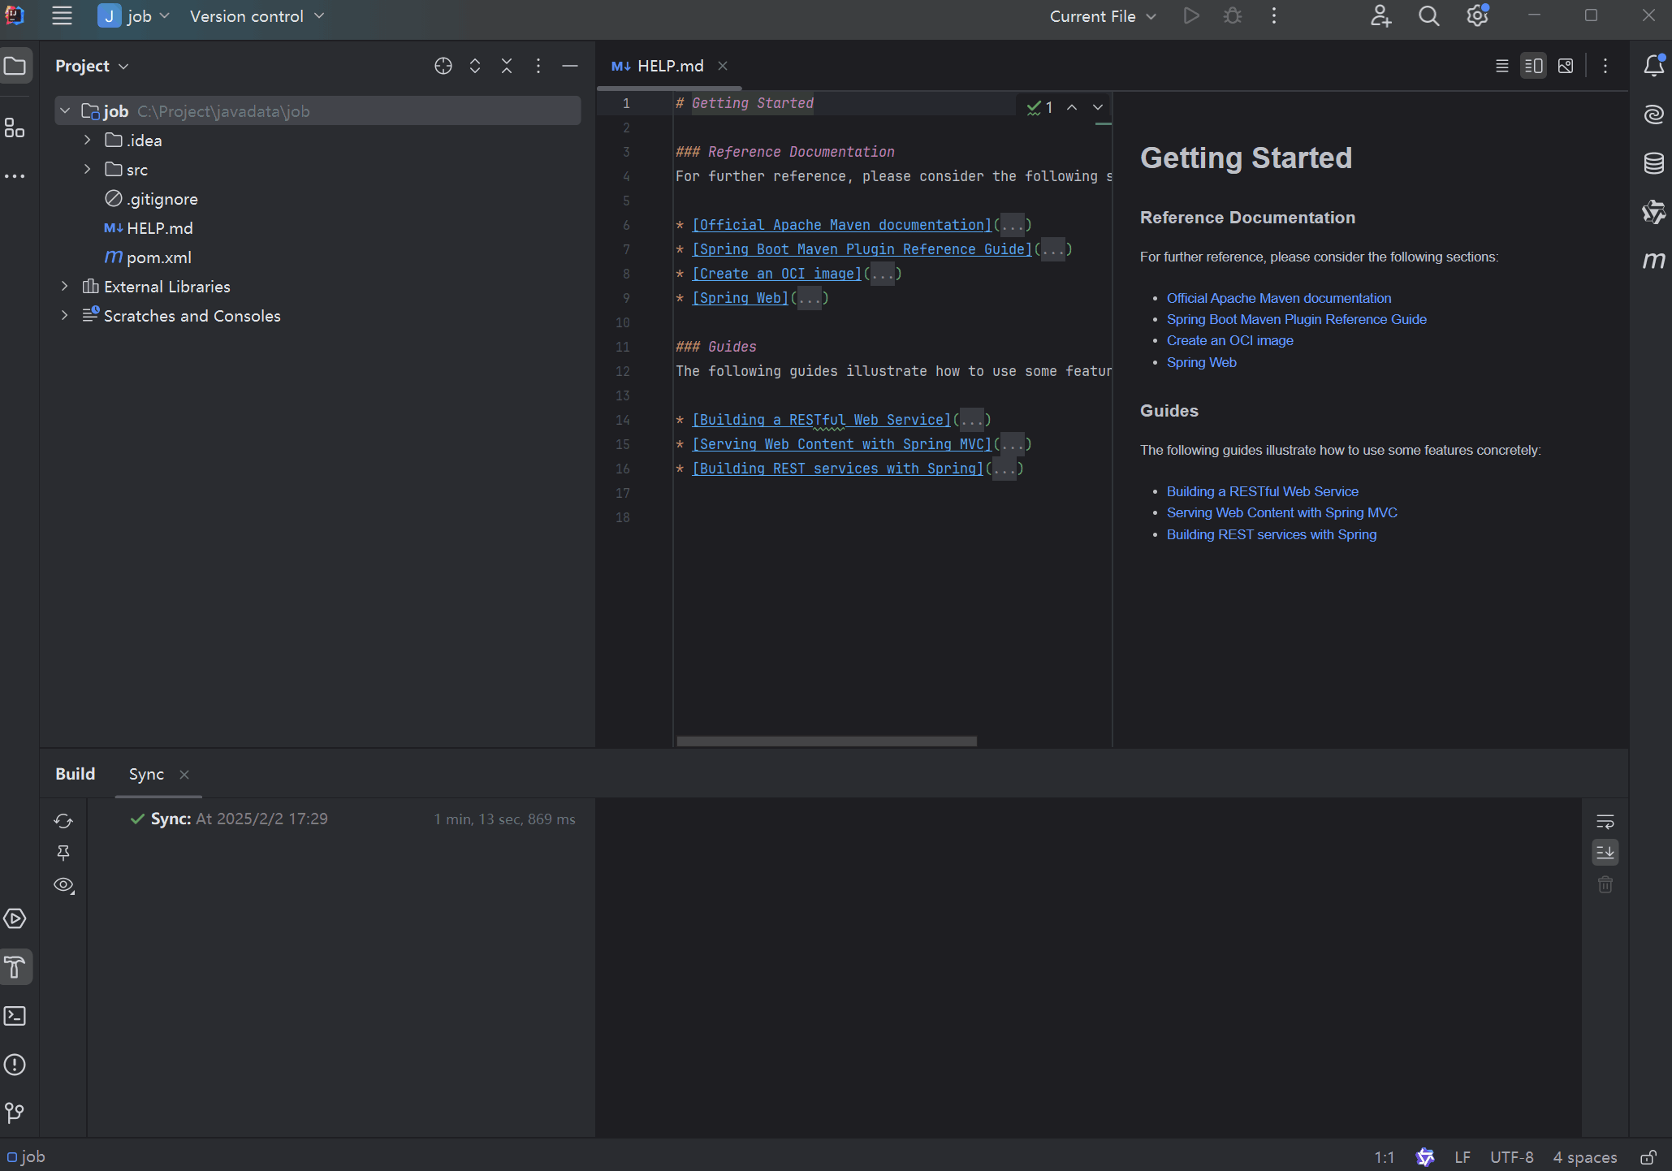Show more tool windows ellipsis

15,176
